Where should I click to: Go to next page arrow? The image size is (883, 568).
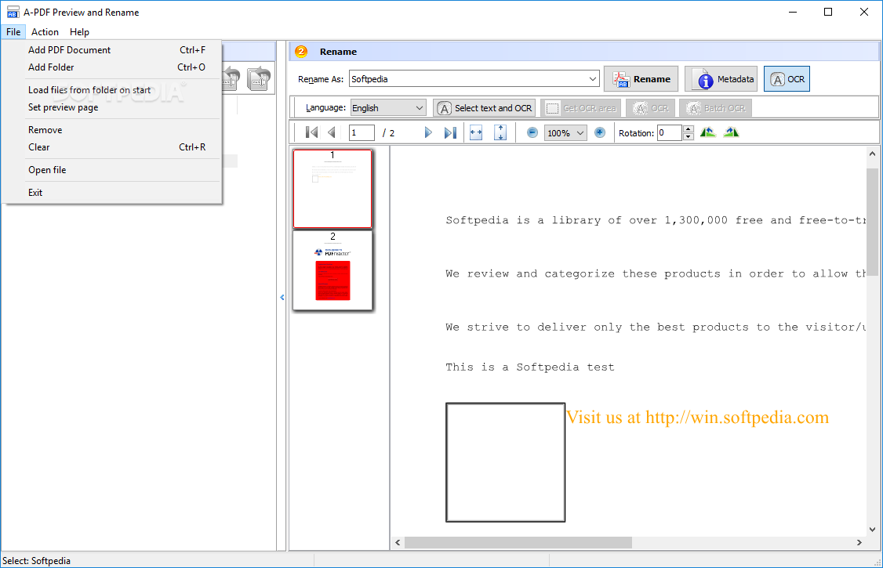(x=428, y=132)
